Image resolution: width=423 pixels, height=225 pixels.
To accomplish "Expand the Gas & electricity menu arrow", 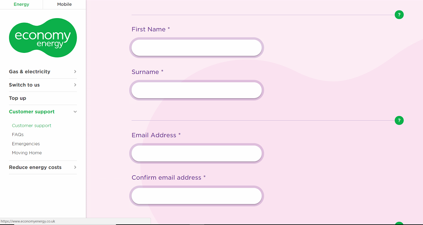I will click(75, 72).
